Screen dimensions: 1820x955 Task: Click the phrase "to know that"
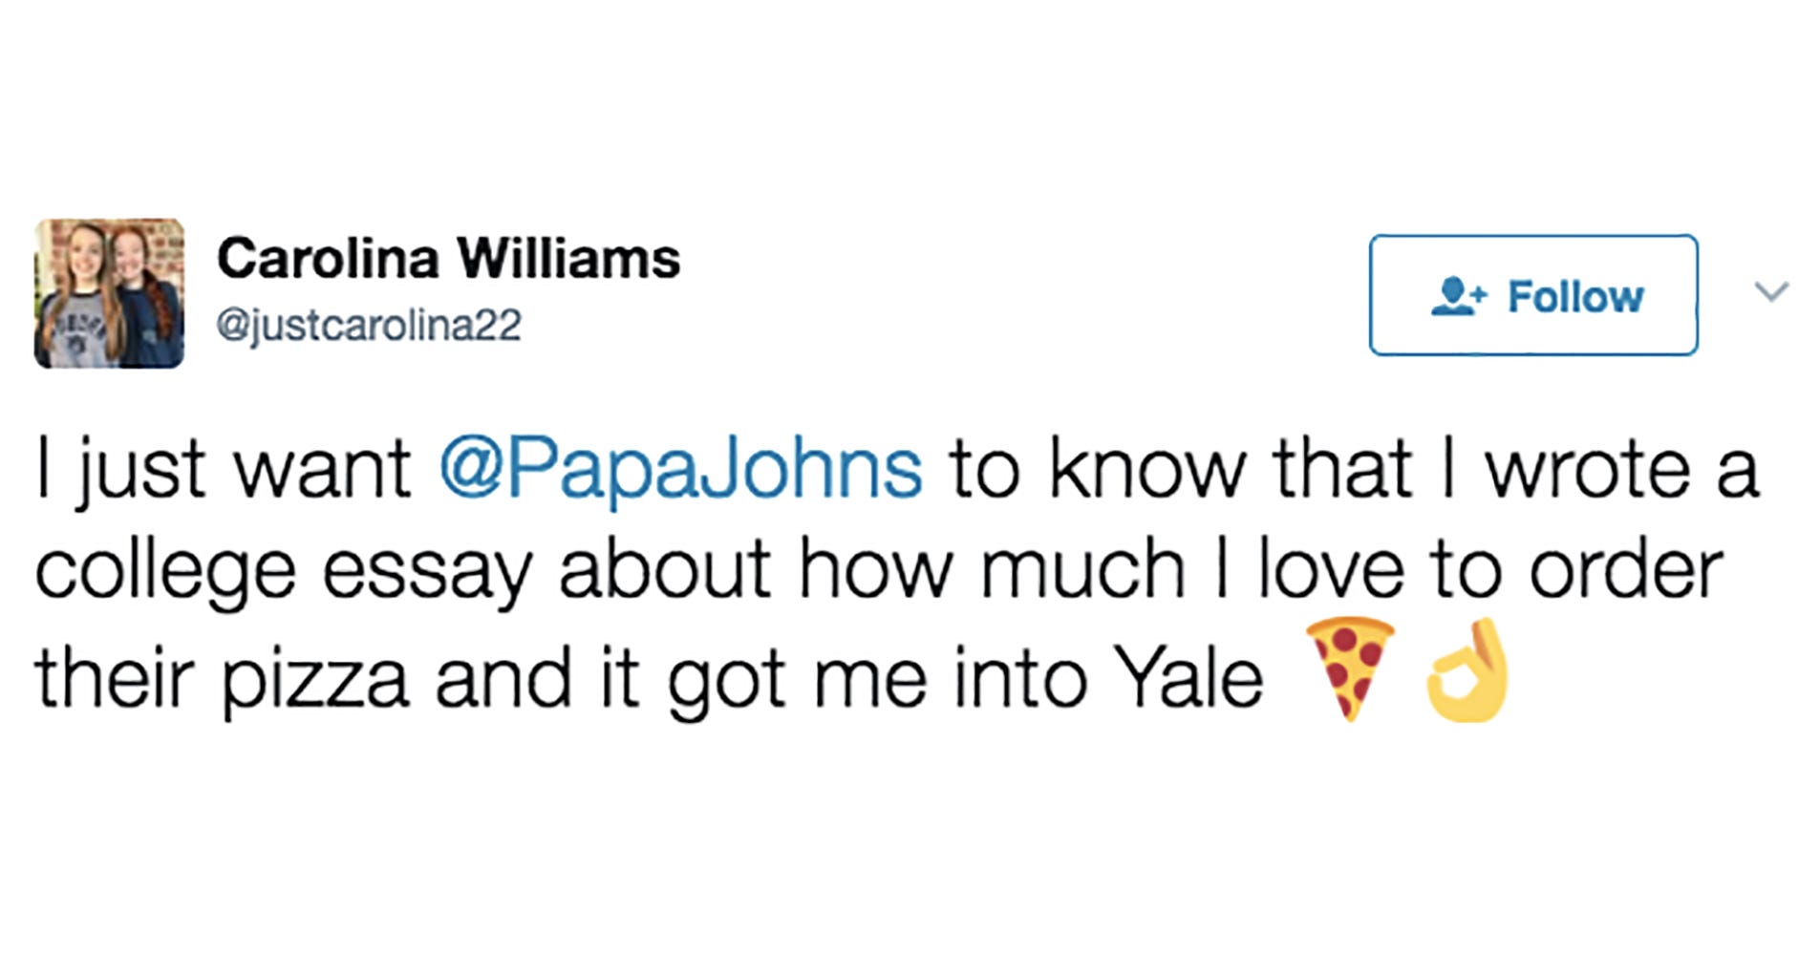(x=1181, y=469)
